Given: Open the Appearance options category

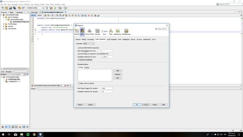Looking at the screenshot, I should click(117, 32).
